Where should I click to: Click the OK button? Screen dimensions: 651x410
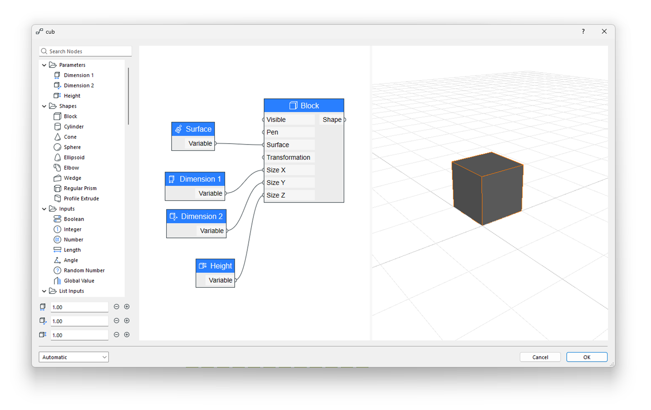pyautogui.click(x=587, y=357)
